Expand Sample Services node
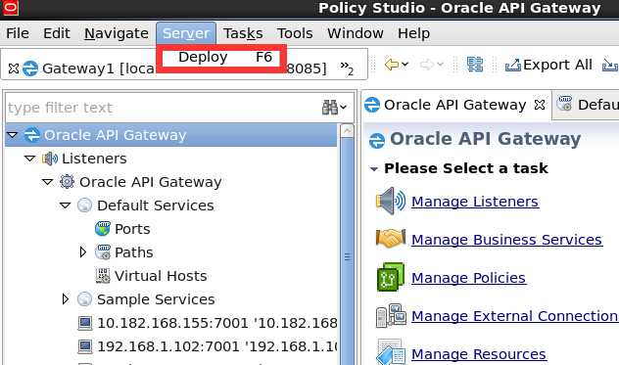This screenshot has height=365, width=619. (x=66, y=299)
